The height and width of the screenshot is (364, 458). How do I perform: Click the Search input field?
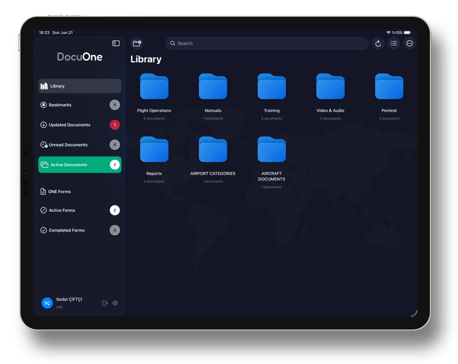pyautogui.click(x=267, y=43)
